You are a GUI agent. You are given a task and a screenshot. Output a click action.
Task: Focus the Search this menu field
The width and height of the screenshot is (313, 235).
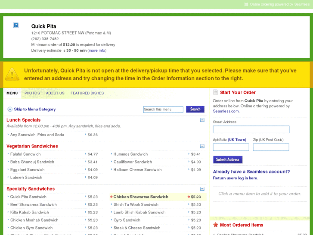(x=163, y=110)
